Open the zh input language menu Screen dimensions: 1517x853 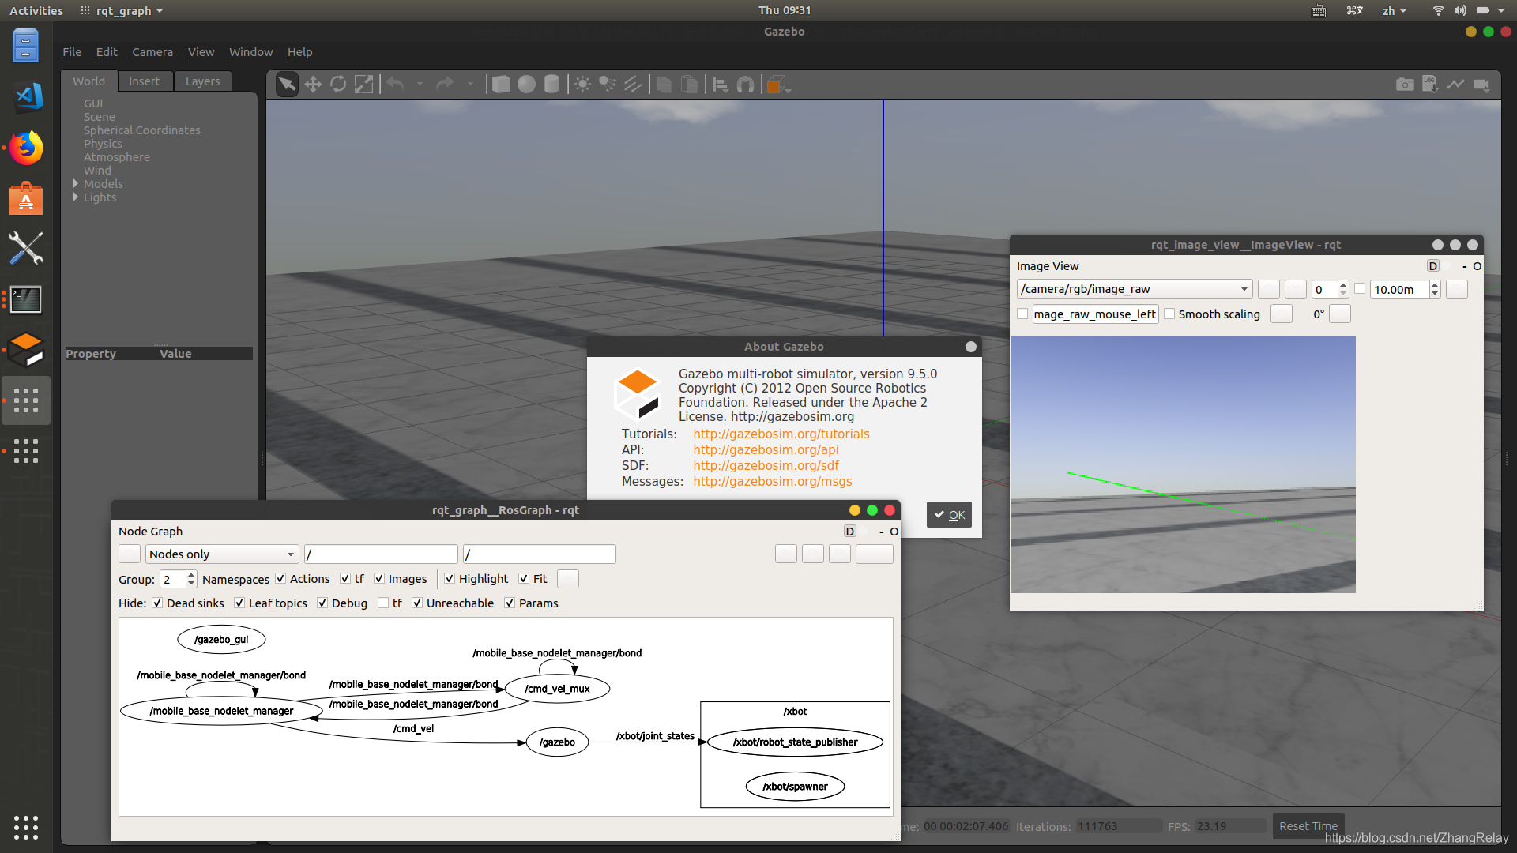pos(1395,10)
